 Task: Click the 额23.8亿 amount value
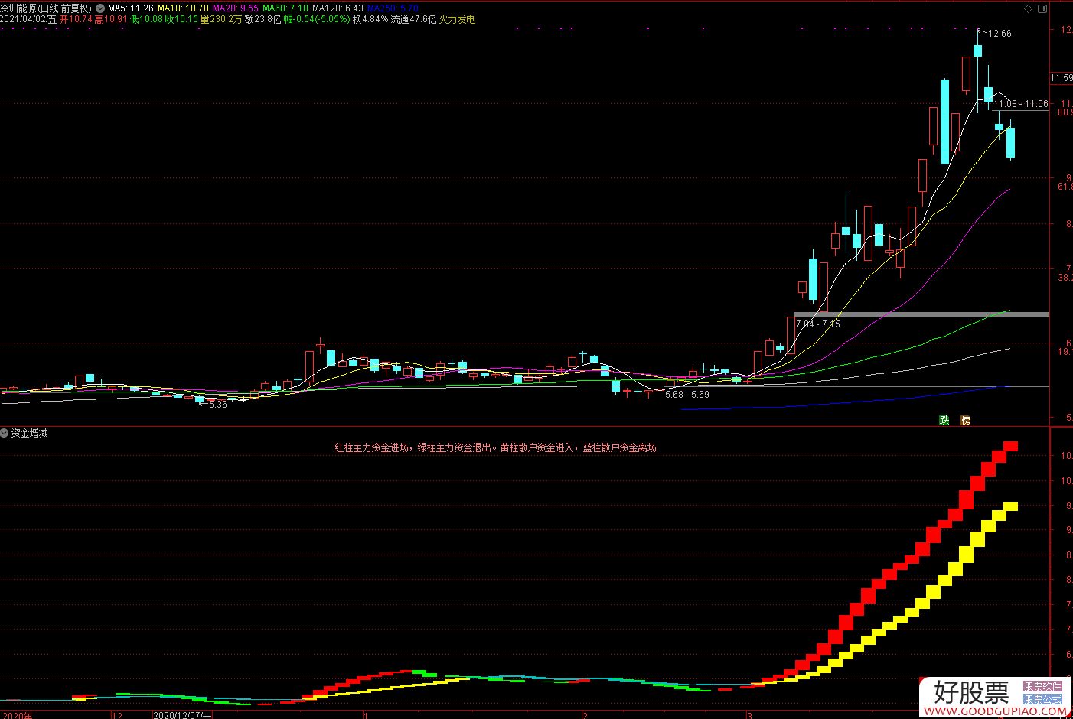point(263,19)
